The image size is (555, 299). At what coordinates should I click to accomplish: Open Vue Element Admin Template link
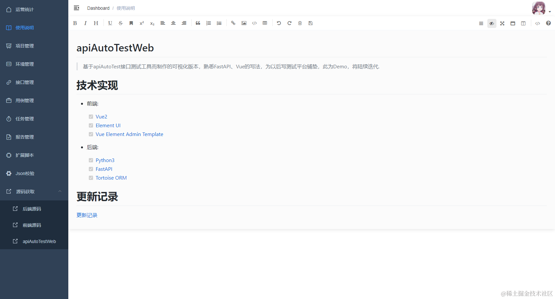click(129, 134)
